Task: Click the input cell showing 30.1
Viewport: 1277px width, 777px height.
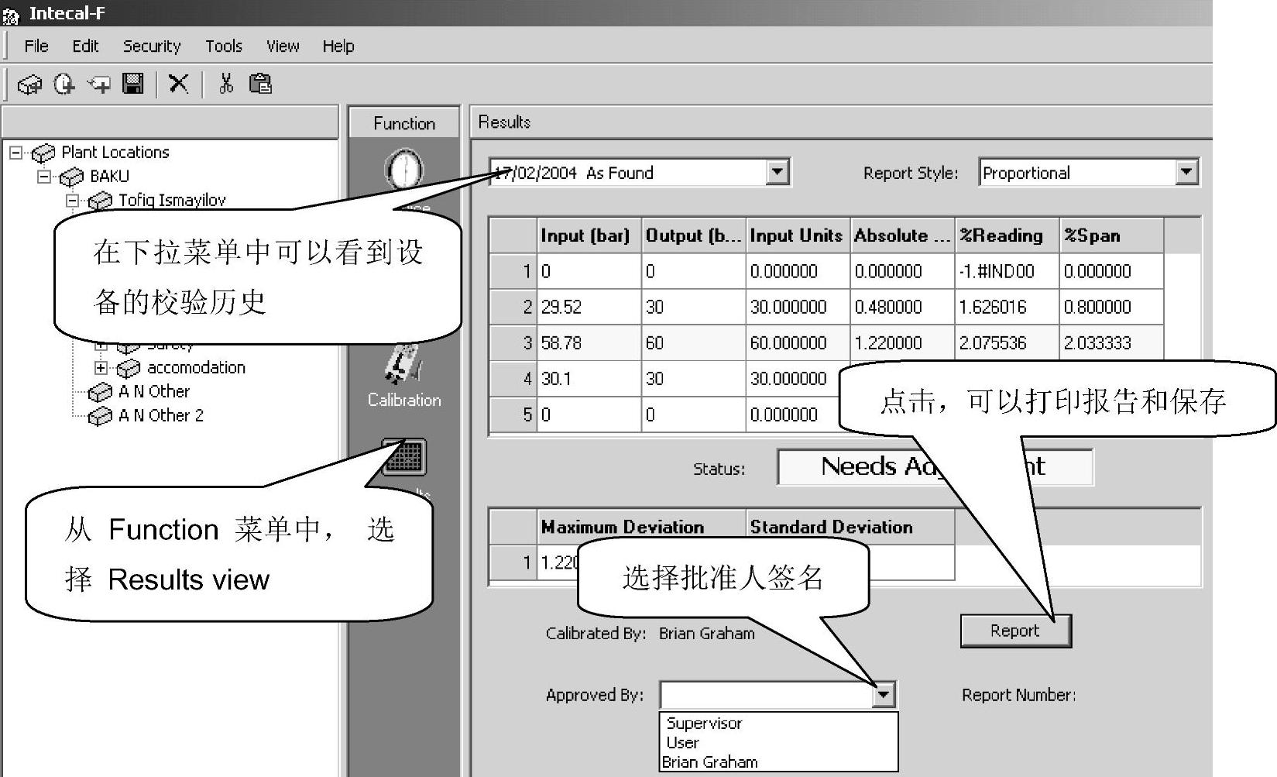Action: coord(589,379)
